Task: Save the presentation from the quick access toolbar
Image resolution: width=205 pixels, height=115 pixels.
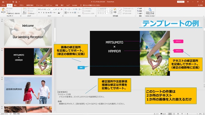Action: pos(3,2)
